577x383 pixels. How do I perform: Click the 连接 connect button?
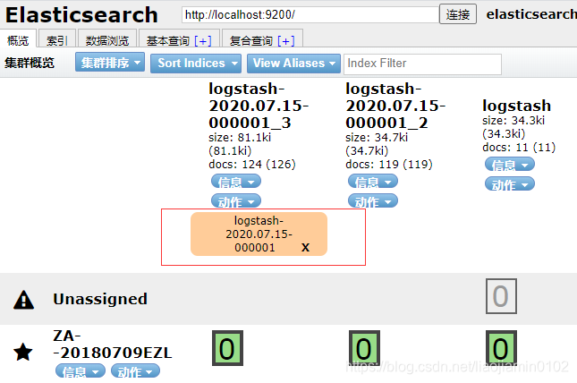[x=458, y=14]
